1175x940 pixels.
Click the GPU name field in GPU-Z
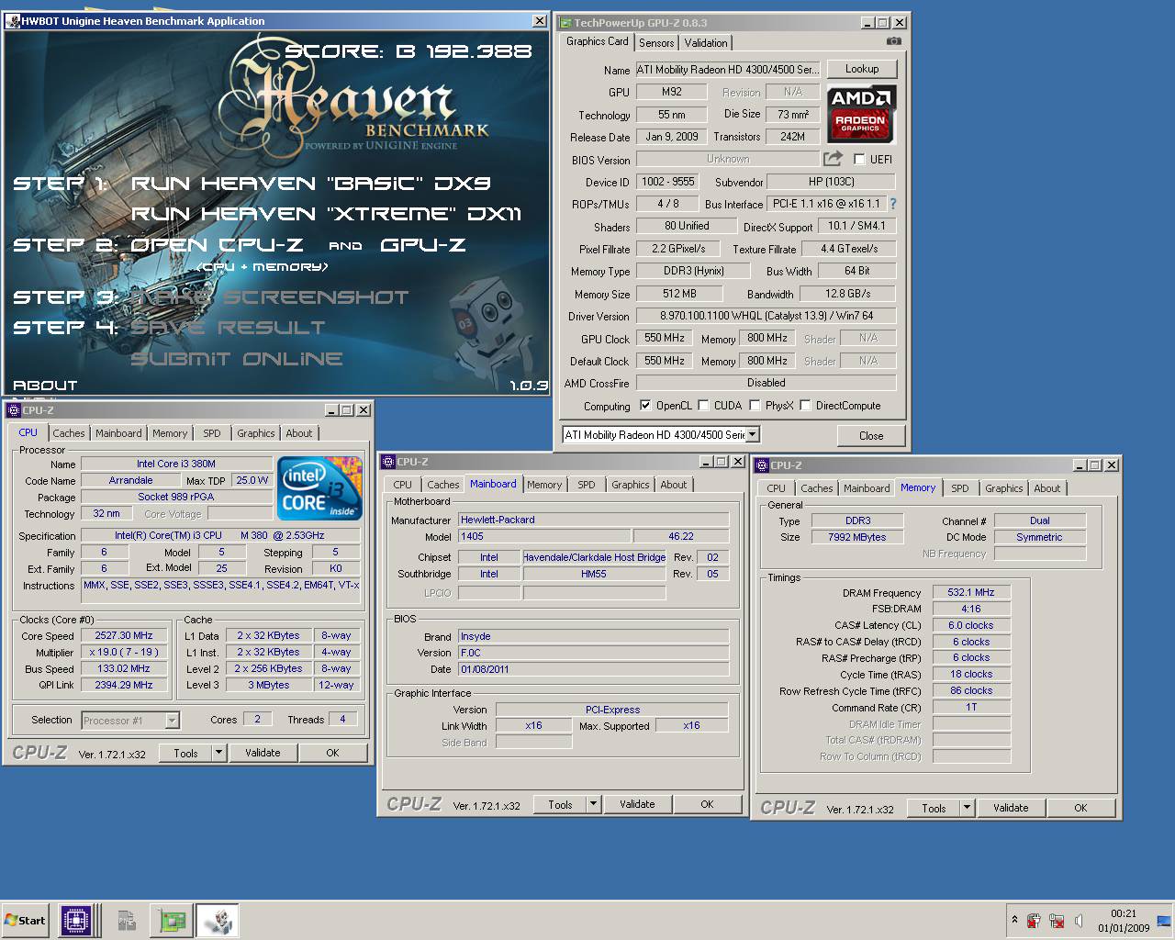729,70
